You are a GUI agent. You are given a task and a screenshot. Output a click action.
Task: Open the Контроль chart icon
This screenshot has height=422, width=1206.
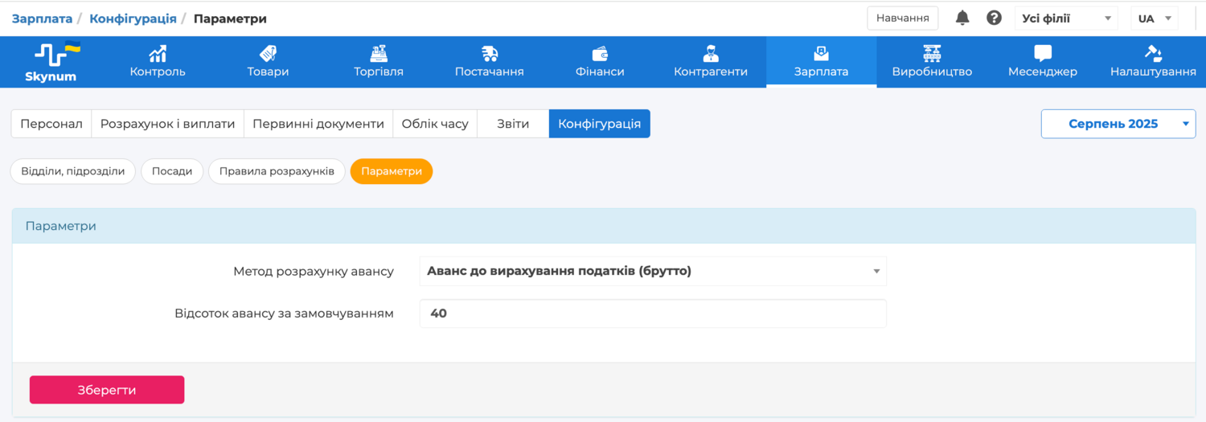point(158,54)
